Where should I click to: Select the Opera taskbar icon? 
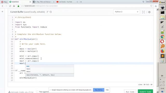[162, 41]
